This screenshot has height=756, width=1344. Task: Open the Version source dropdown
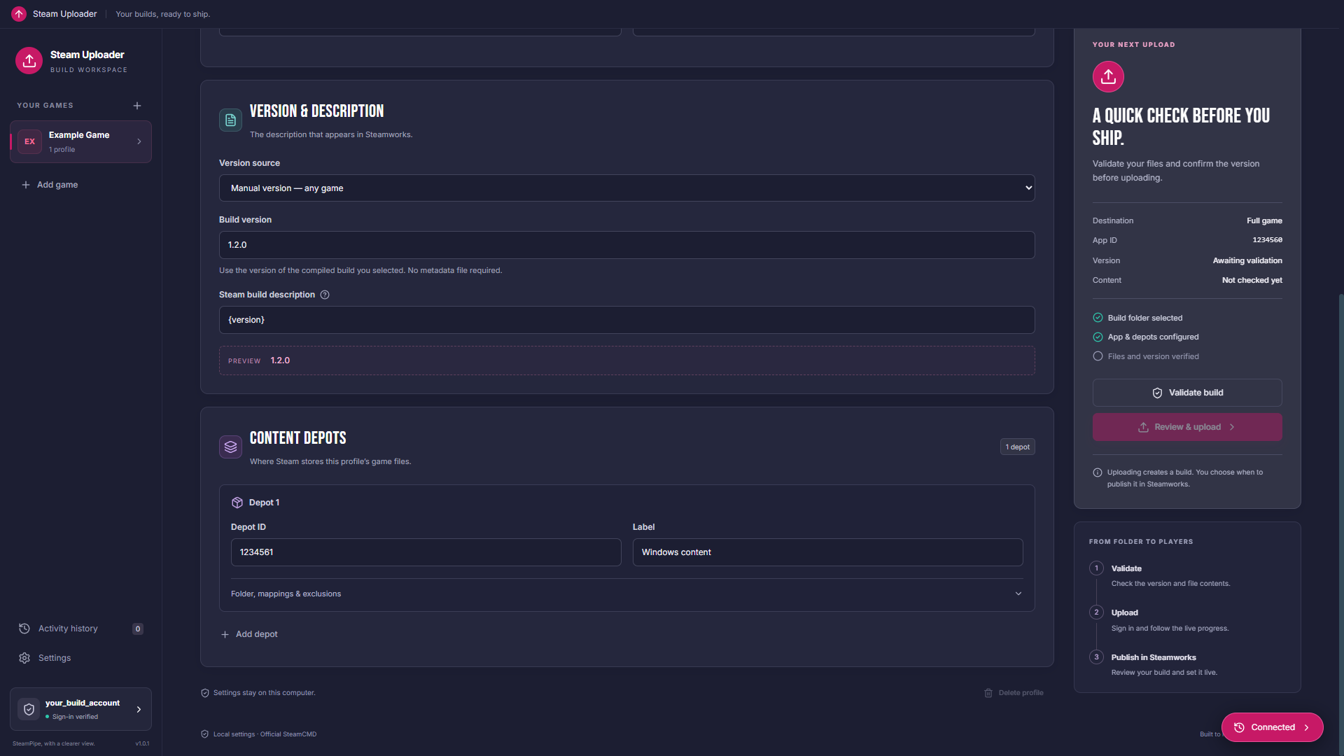point(626,188)
